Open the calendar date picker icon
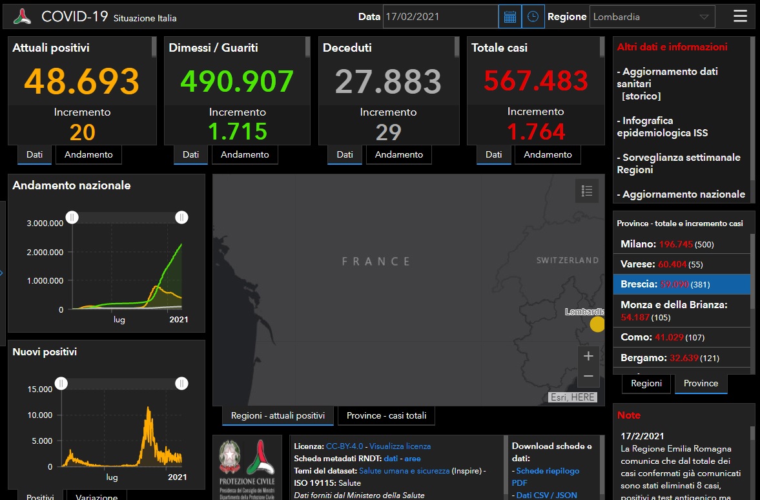The height and width of the screenshot is (500, 760). [509, 17]
